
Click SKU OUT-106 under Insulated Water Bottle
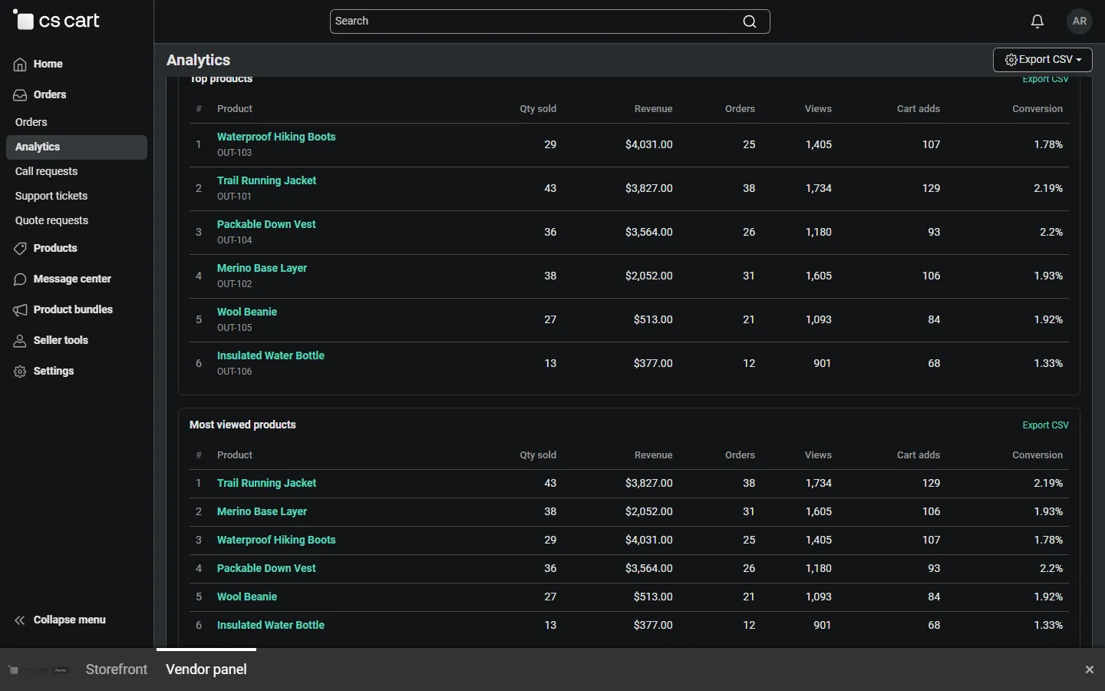234,372
